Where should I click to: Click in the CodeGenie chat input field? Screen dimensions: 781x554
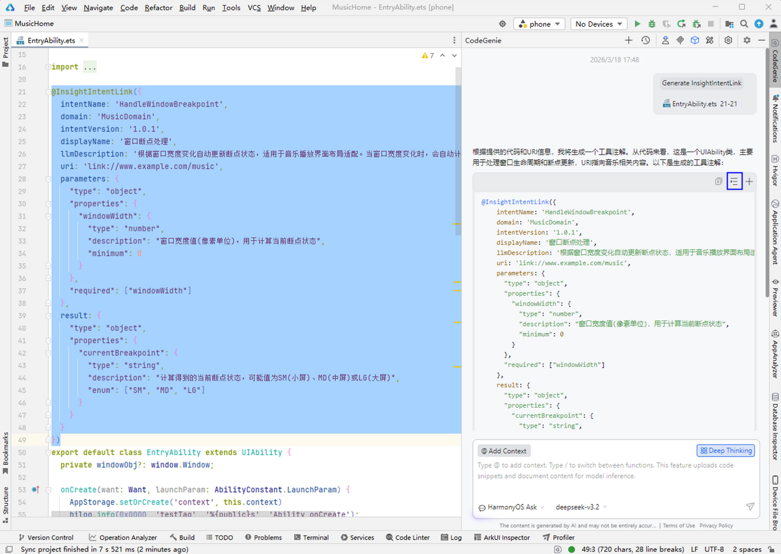(x=615, y=481)
